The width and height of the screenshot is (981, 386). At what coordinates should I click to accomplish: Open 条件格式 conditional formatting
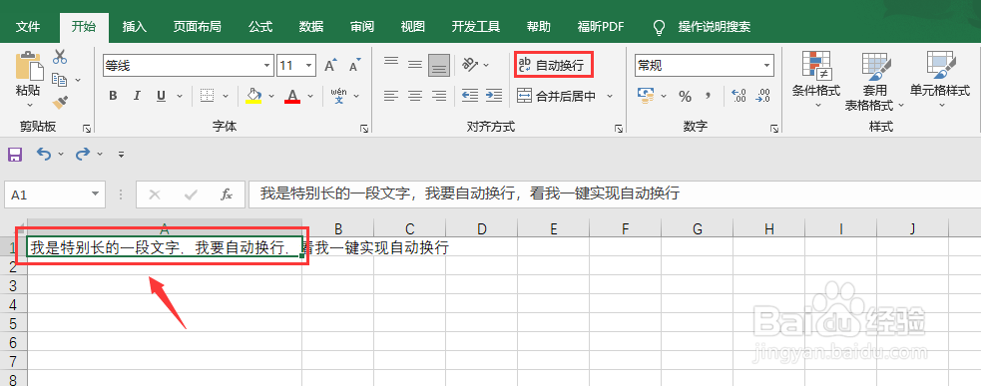click(x=815, y=80)
